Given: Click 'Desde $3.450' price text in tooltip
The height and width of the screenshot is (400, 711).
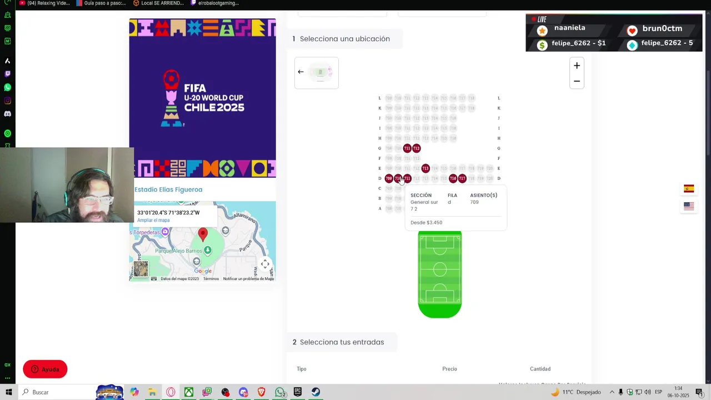Looking at the screenshot, I should [427, 223].
